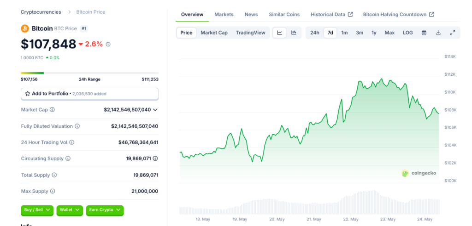Open the Similar Coins tab
The width and height of the screenshot is (472, 226).
[284, 14]
